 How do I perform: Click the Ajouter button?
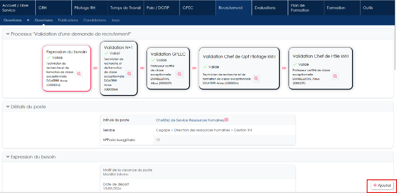click(383, 185)
